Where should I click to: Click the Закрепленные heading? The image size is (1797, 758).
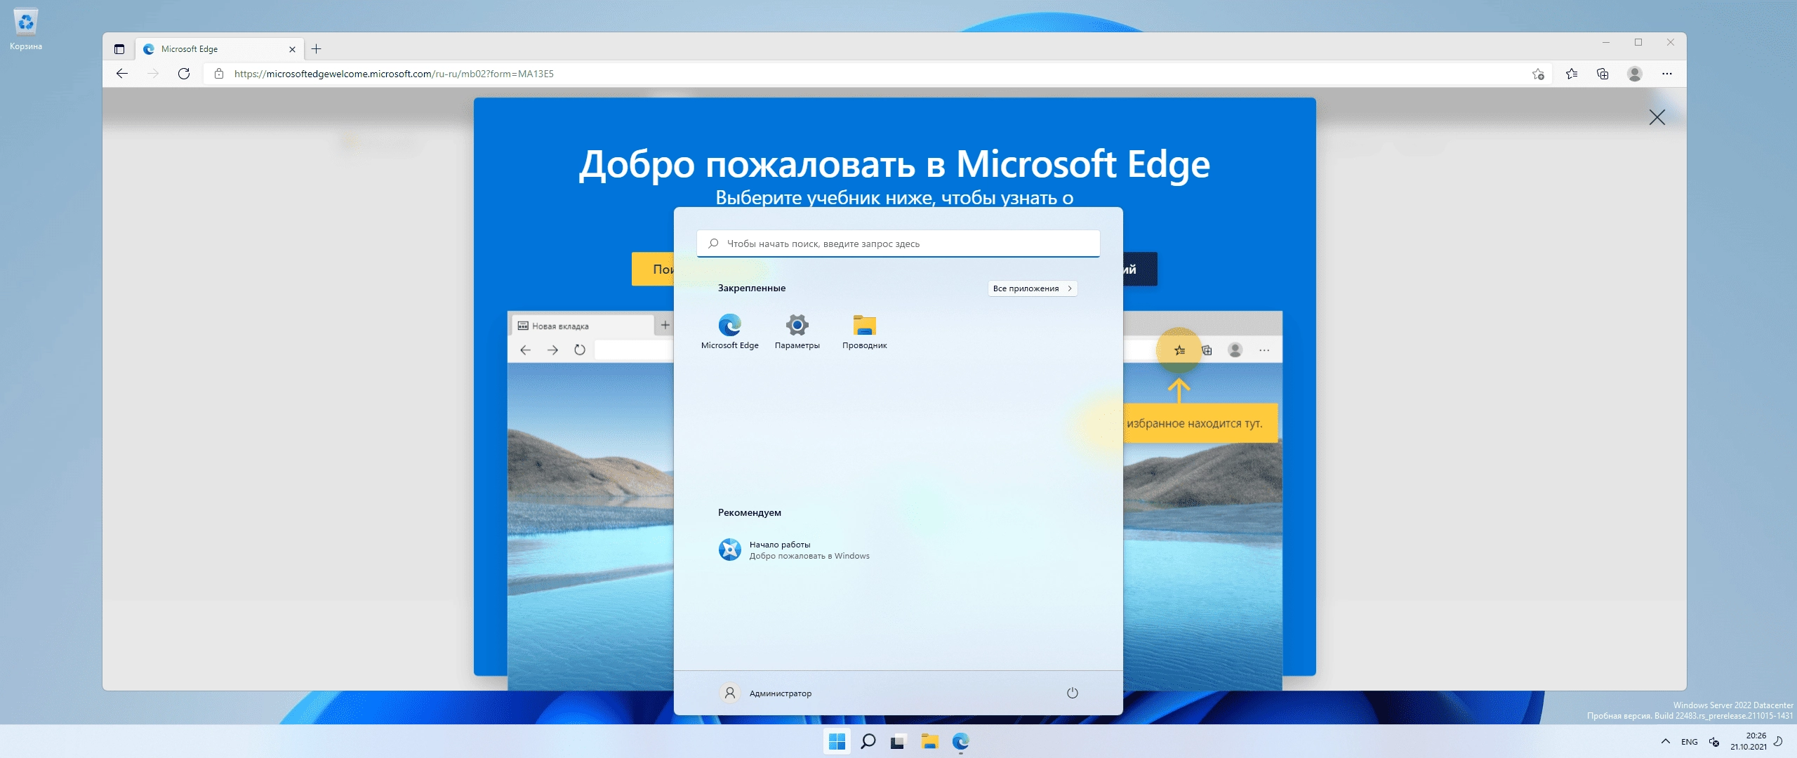(752, 288)
